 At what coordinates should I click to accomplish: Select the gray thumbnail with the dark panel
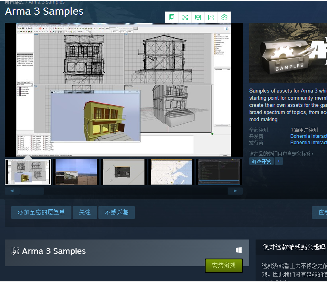[x=124, y=172]
